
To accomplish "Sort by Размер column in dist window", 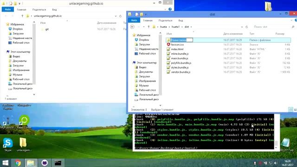I will pos(280,34).
